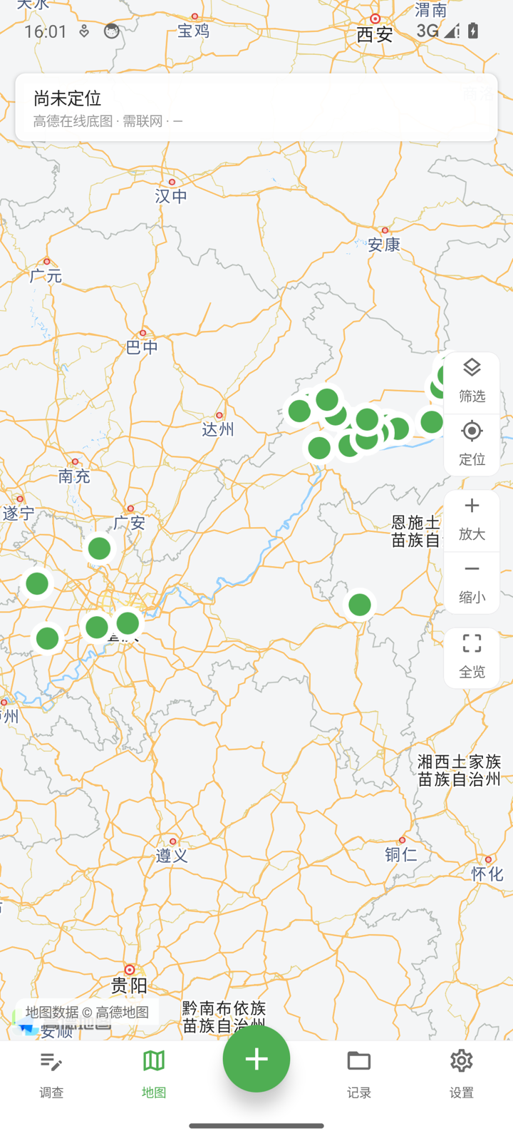Select green marker south of 遂宁
The image size is (513, 1141).
pos(37,583)
